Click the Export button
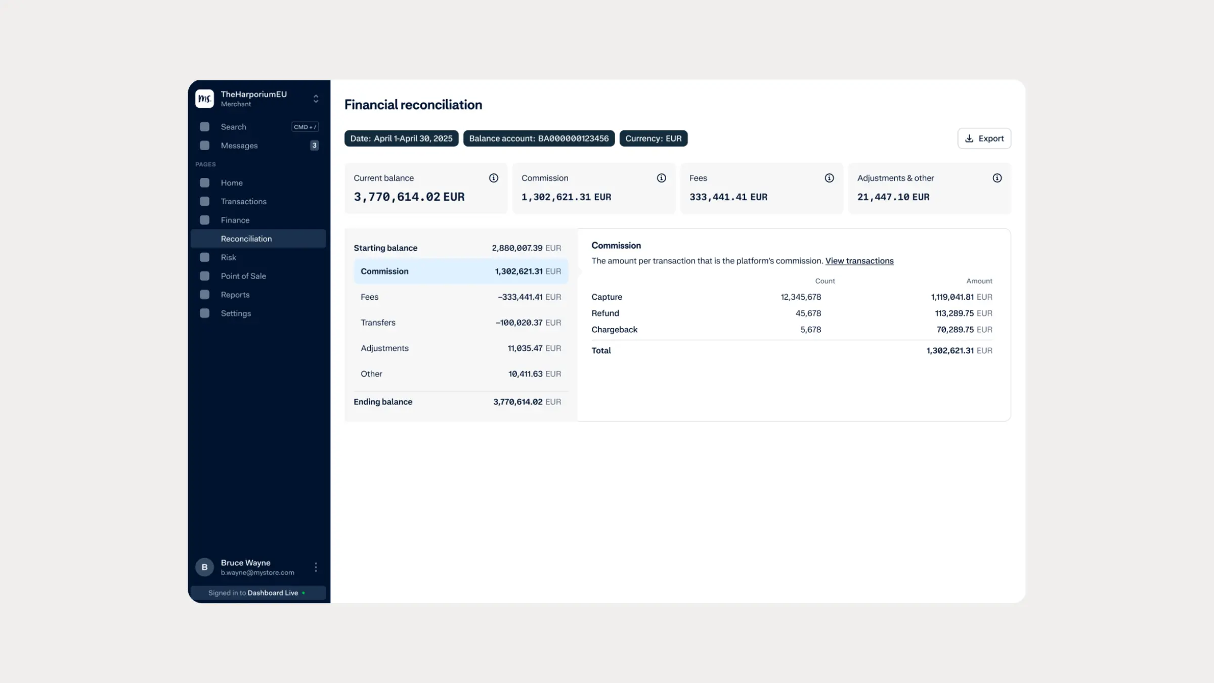 [984, 138]
